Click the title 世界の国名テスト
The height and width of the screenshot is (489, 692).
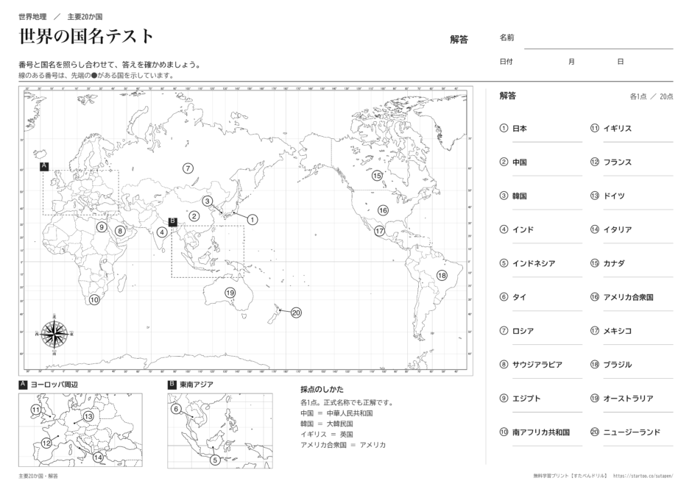click(x=87, y=37)
